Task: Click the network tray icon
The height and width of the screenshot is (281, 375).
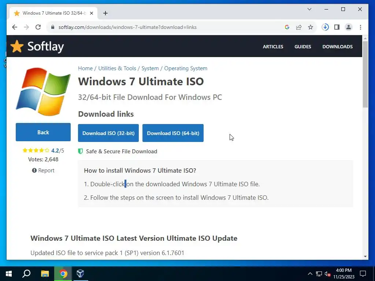Action: 319,274
